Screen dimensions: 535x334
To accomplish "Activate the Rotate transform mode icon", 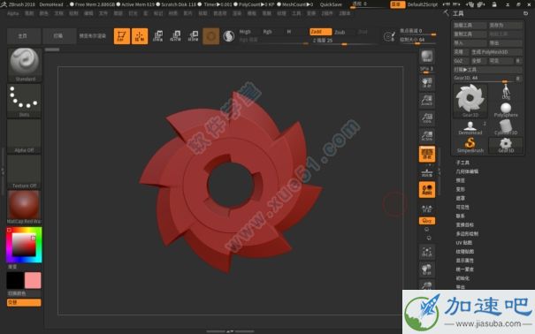I will tap(193, 36).
